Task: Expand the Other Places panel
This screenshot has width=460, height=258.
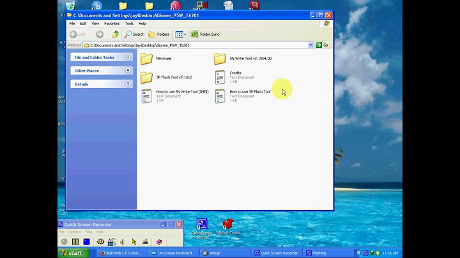Action: 128,70
